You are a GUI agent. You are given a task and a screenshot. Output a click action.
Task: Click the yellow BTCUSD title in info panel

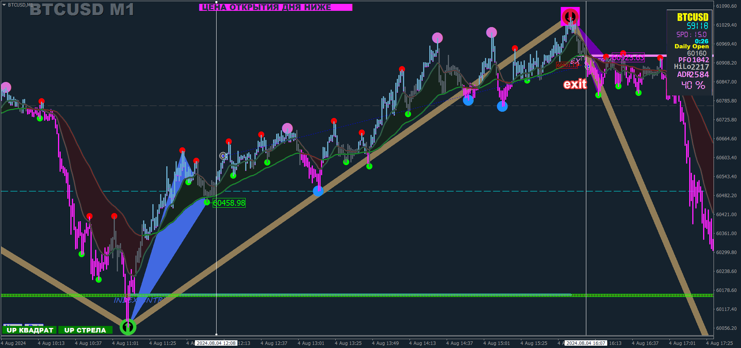693,17
